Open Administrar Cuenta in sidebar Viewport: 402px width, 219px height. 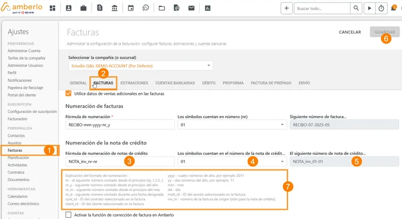[24, 51]
